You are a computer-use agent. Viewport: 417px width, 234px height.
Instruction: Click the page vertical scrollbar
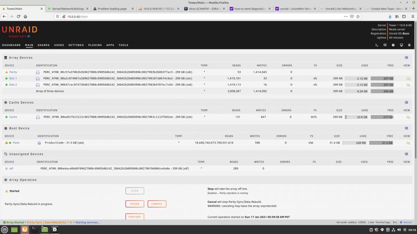coord(415,90)
